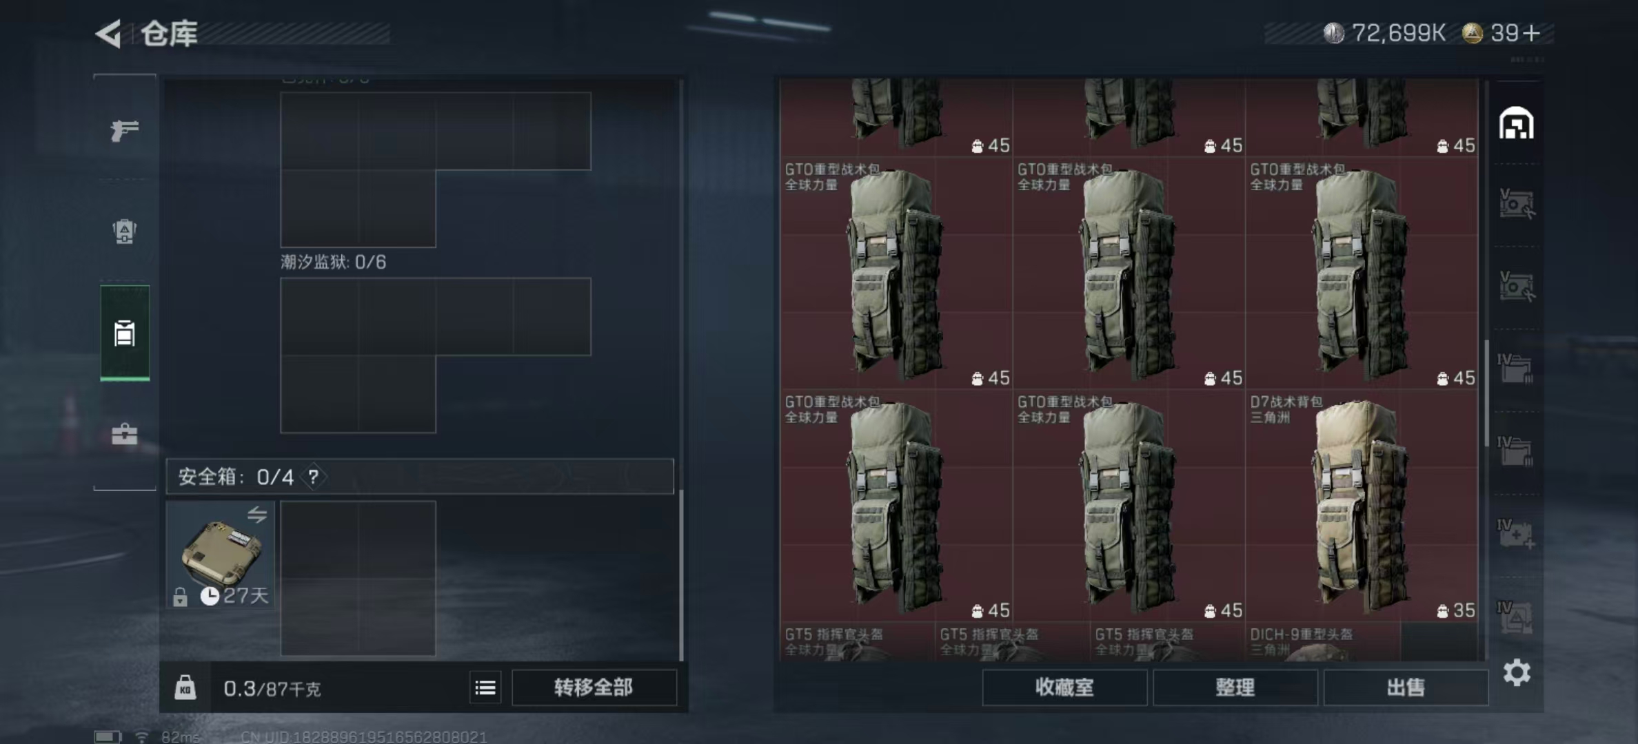Toggle the list view icon beside 转移全部
This screenshot has width=1638, height=744.
(485, 688)
